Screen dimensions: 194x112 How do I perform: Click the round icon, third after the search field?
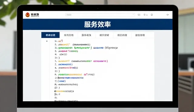tap(152, 15)
